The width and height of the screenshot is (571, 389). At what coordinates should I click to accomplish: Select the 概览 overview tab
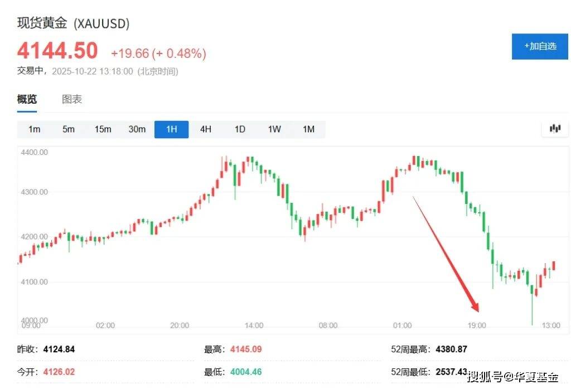pyautogui.click(x=27, y=99)
